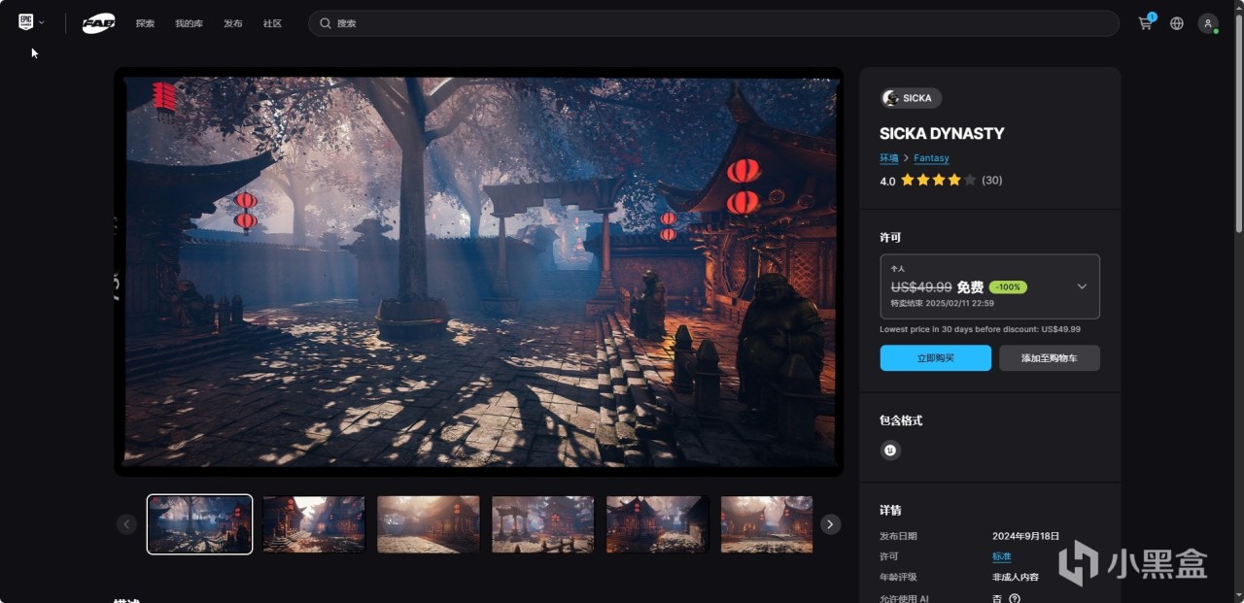Expand the Epic Games dropdown chevron

[42, 22]
